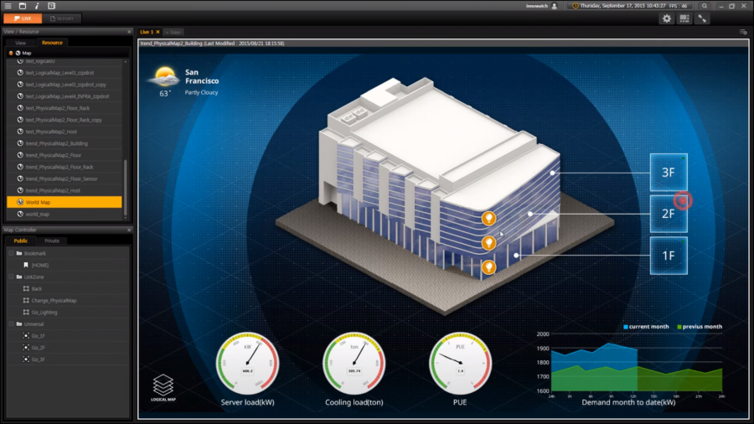This screenshot has width=754, height=424.
Task: Add a New live tab
Action: pyautogui.click(x=173, y=32)
